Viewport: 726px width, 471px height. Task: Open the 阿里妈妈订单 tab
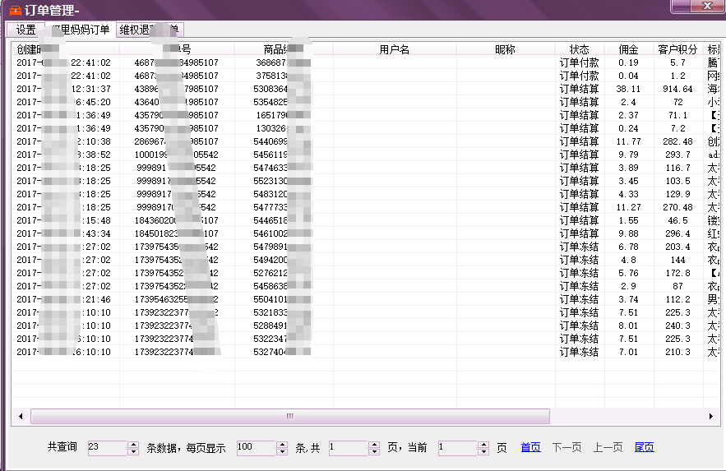[x=79, y=30]
